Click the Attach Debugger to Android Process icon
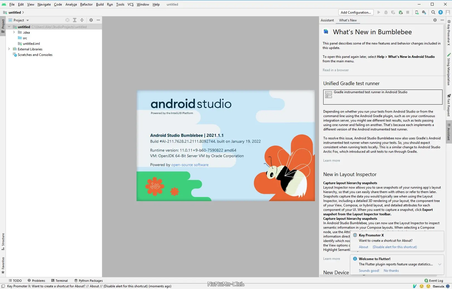 tap(400, 13)
